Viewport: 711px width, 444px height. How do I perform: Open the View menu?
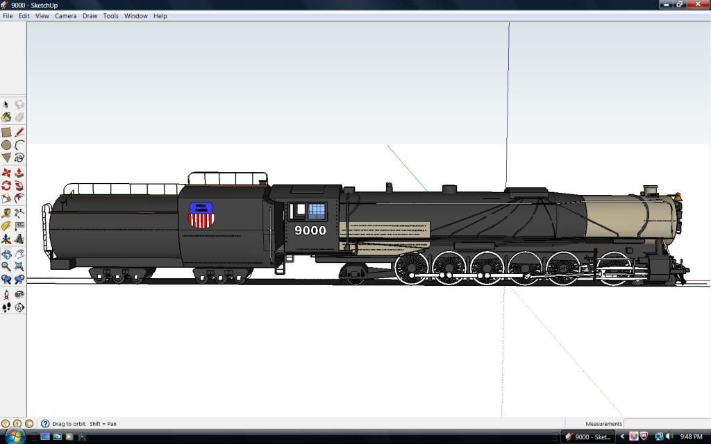tap(42, 16)
